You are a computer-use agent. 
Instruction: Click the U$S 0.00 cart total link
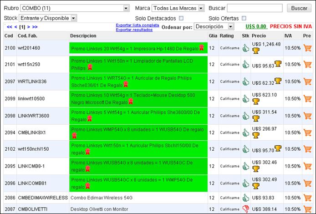(256, 26)
